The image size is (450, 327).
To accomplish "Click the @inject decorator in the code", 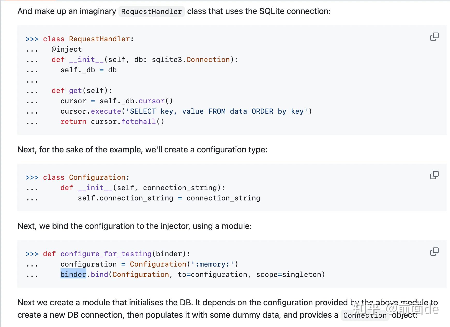I will (x=67, y=49).
